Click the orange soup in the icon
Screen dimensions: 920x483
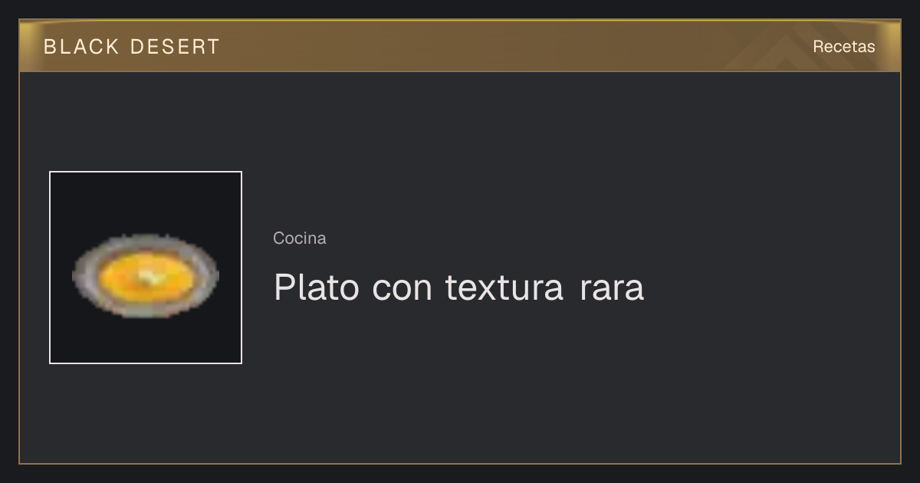144,275
